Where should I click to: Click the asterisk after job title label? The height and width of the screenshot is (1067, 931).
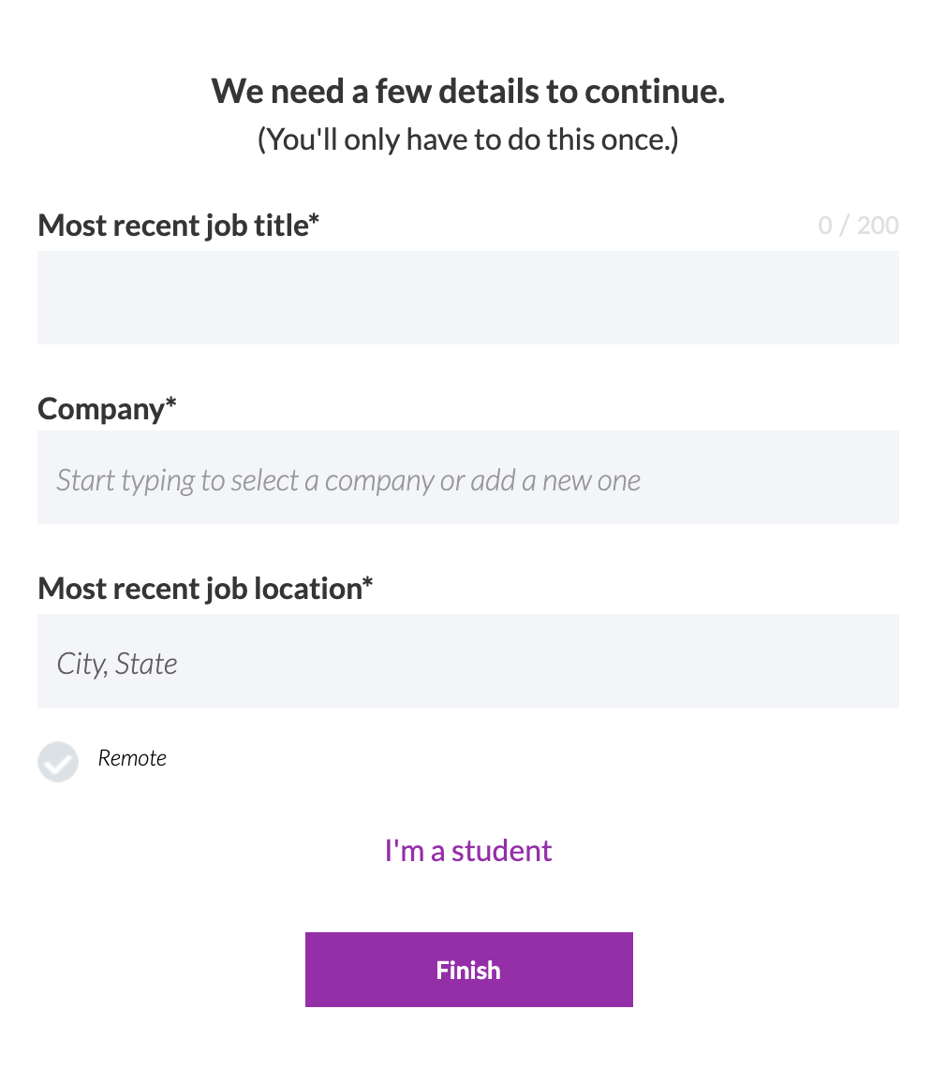[x=314, y=219]
